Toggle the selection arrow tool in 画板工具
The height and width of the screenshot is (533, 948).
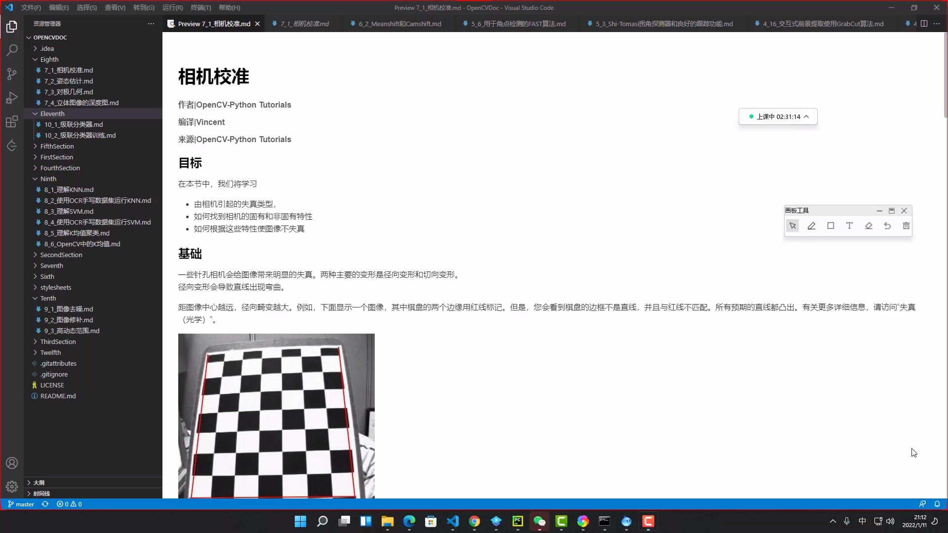(793, 226)
